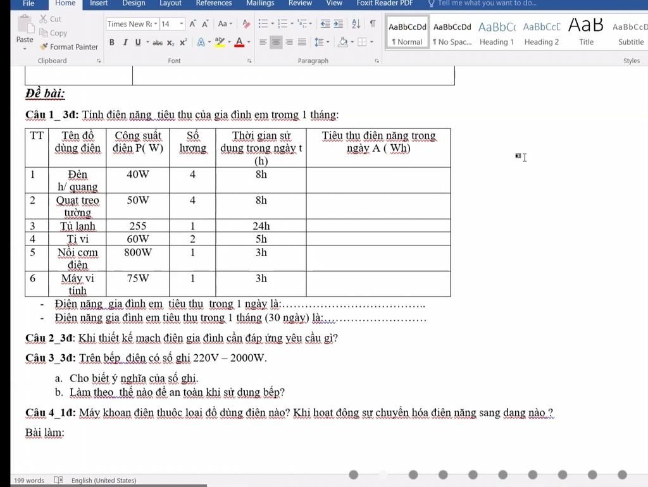Apply the No Spacing style
This screenshot has height=487, width=648.
click(x=452, y=33)
